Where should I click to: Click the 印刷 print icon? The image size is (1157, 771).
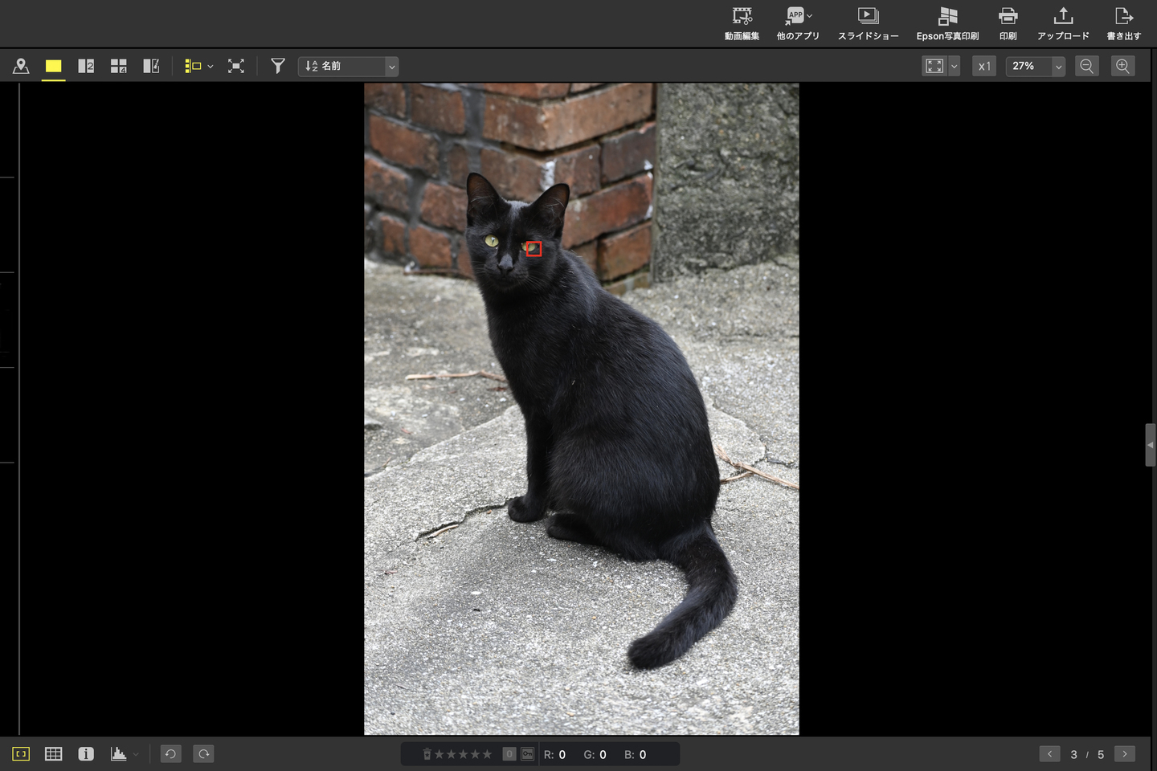pos(1008,23)
